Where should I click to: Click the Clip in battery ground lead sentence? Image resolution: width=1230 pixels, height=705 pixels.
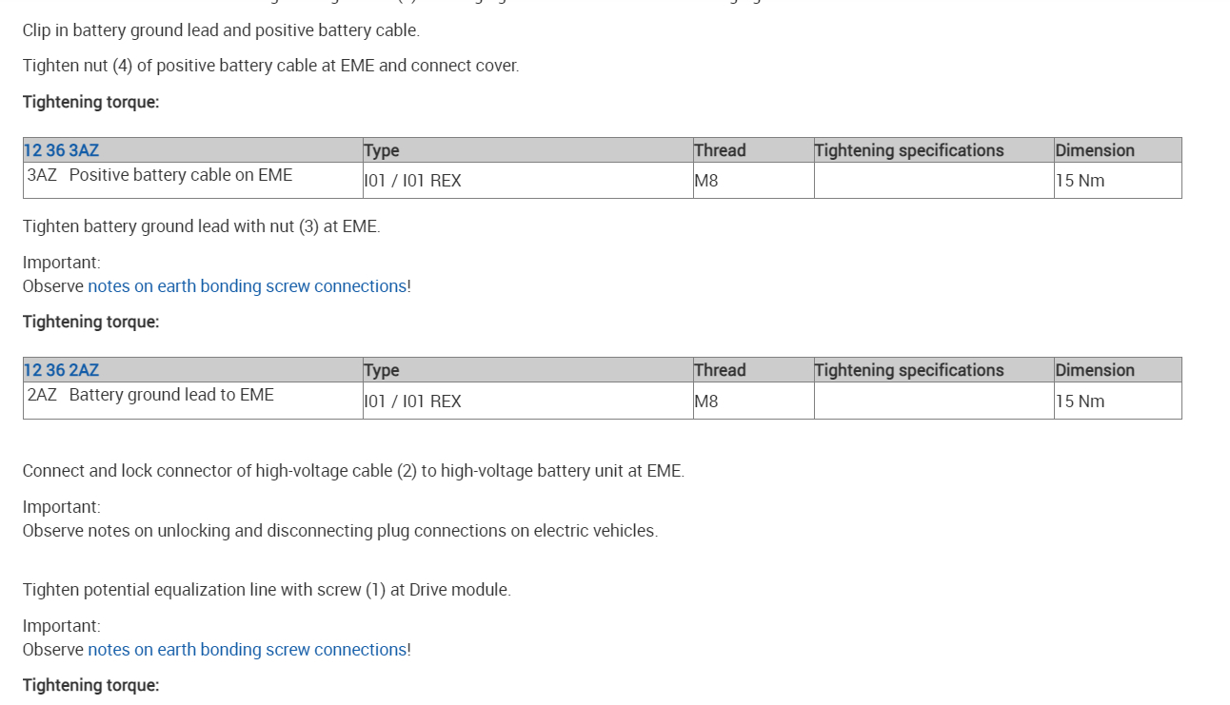[221, 30]
